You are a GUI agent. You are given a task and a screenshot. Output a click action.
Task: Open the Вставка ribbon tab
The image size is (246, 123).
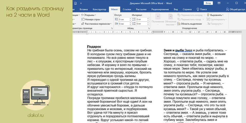pyautogui.click(x=84, y=9)
